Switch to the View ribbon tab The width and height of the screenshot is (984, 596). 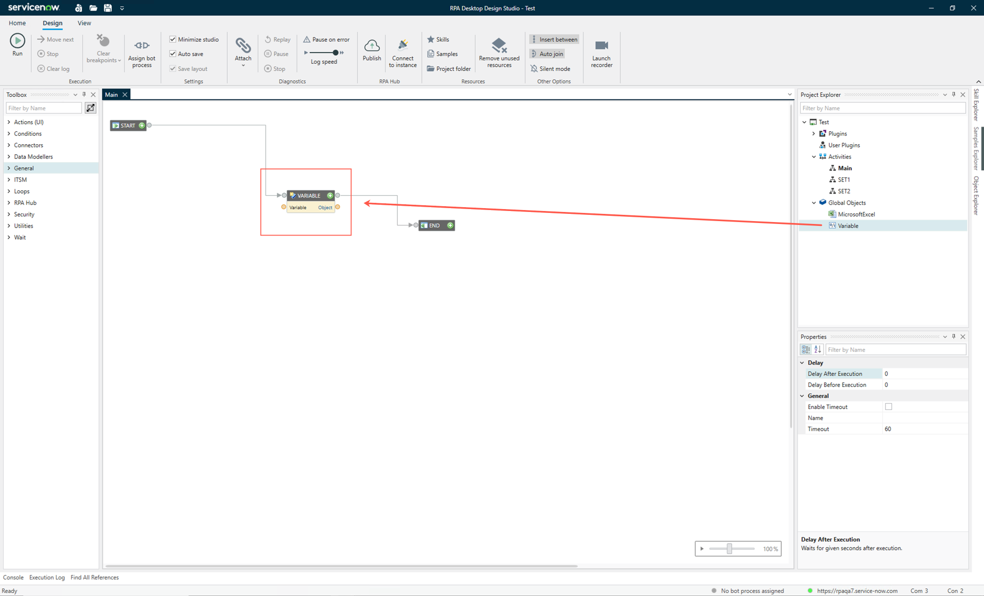coord(84,23)
